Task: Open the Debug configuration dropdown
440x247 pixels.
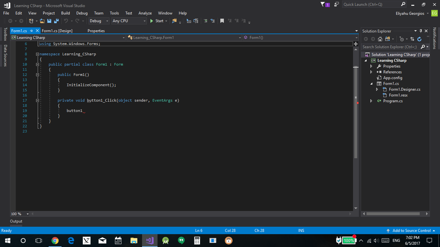Action: 99,21
